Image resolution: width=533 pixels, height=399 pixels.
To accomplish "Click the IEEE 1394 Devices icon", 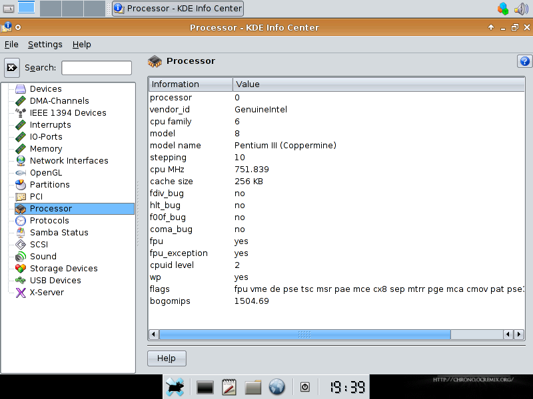I will coord(21,112).
